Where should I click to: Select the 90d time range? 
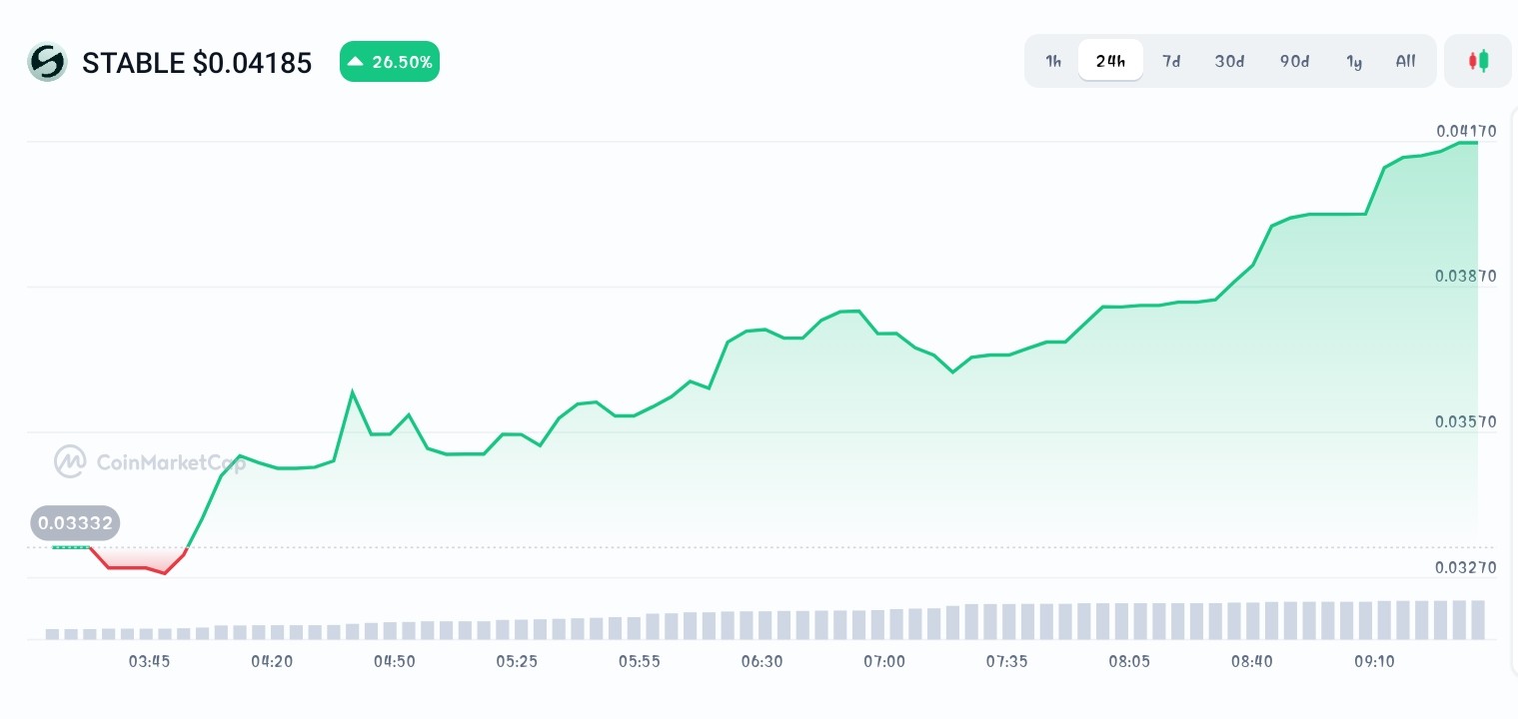(x=1294, y=61)
